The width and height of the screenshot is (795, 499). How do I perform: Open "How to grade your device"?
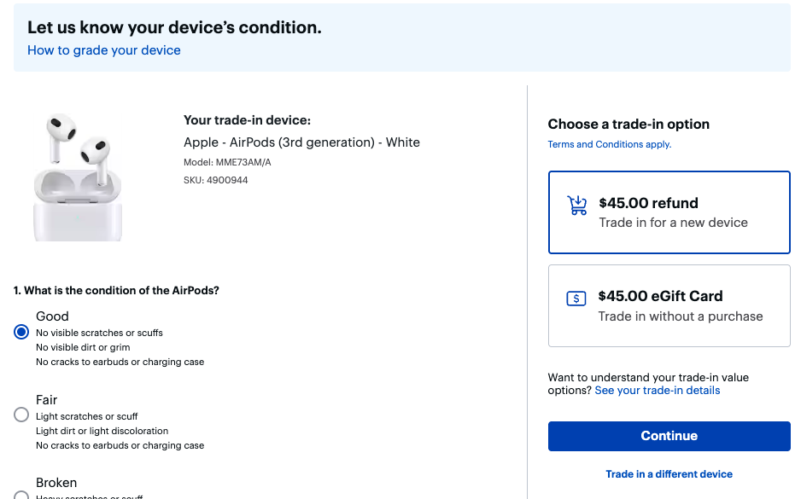[x=103, y=50]
